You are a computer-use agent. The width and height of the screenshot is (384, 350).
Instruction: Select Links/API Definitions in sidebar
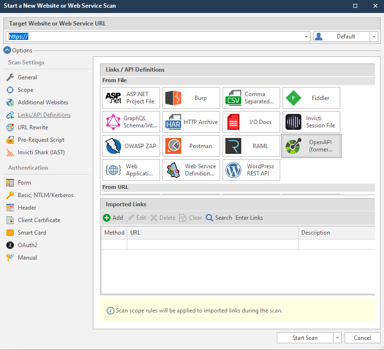pos(44,114)
